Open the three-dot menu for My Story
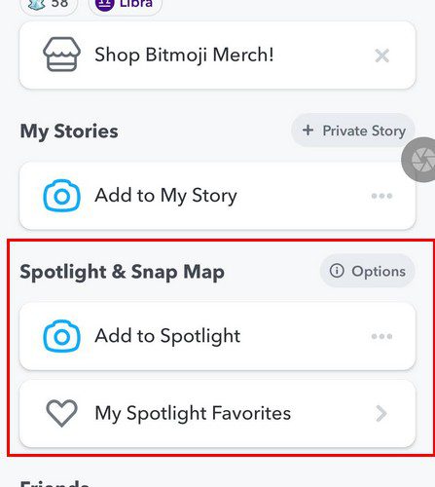The image size is (435, 487). point(381,196)
